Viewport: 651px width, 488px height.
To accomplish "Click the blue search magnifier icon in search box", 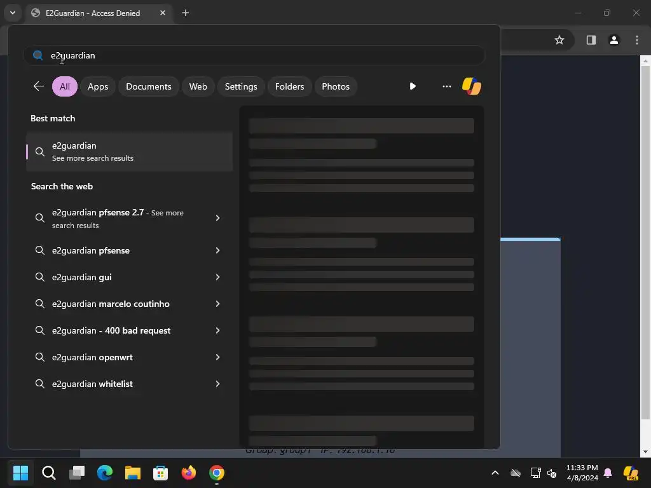I will click(x=38, y=55).
